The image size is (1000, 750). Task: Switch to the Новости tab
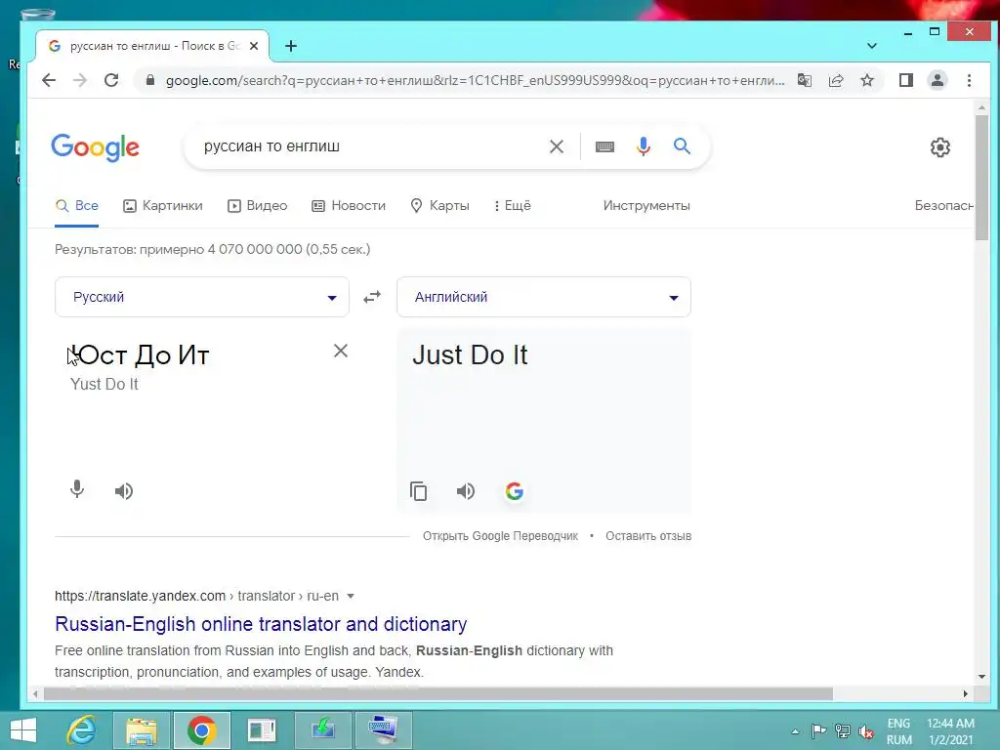click(349, 205)
